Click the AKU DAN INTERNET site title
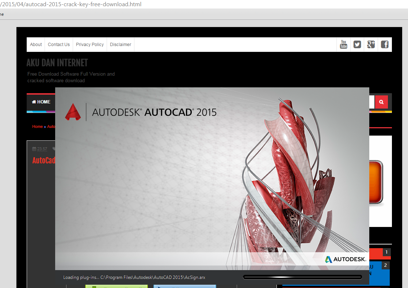Image resolution: width=408 pixels, height=288 pixels. [x=57, y=63]
